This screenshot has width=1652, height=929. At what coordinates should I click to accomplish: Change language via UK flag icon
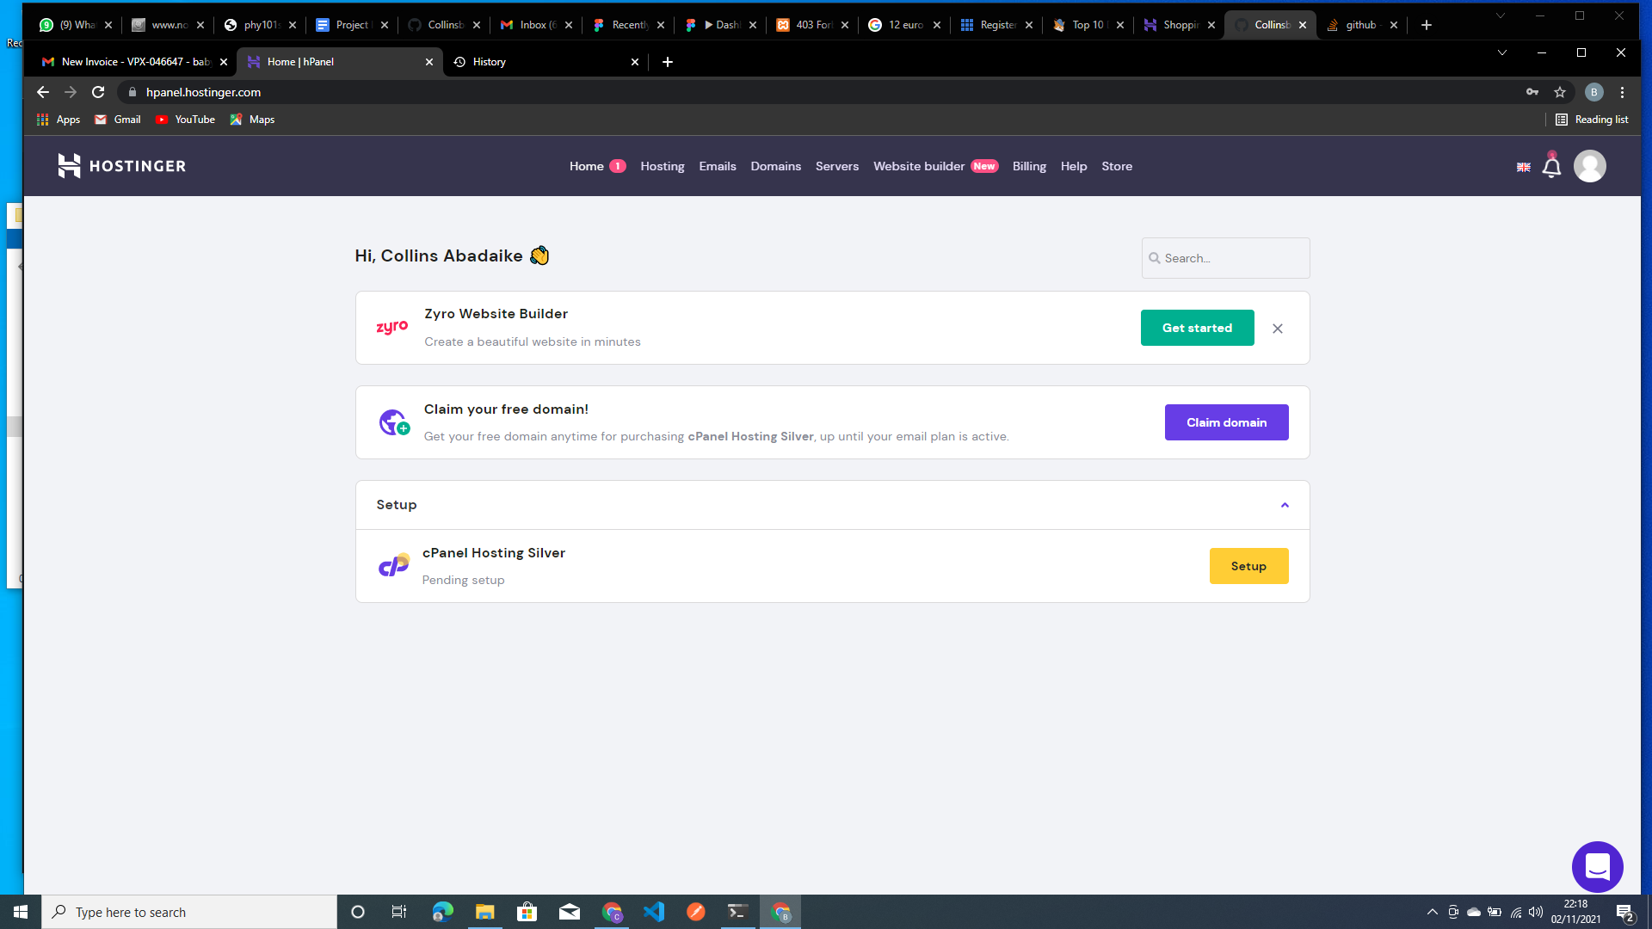click(1523, 167)
